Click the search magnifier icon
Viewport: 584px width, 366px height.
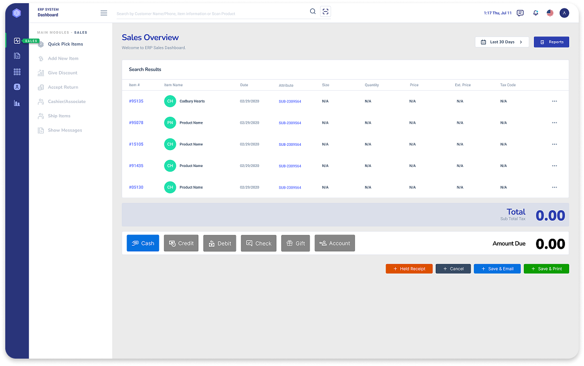click(313, 12)
